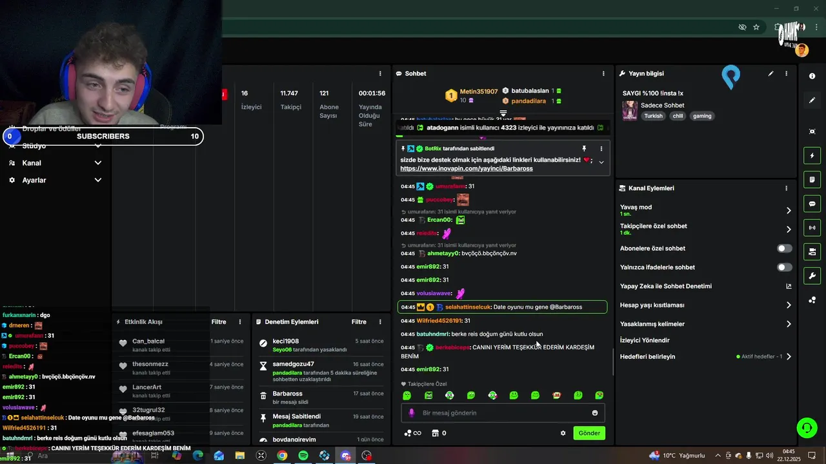Click Can_balcal in Etkinlik Akışı
Screen dimensions: 826x464
coord(148,341)
